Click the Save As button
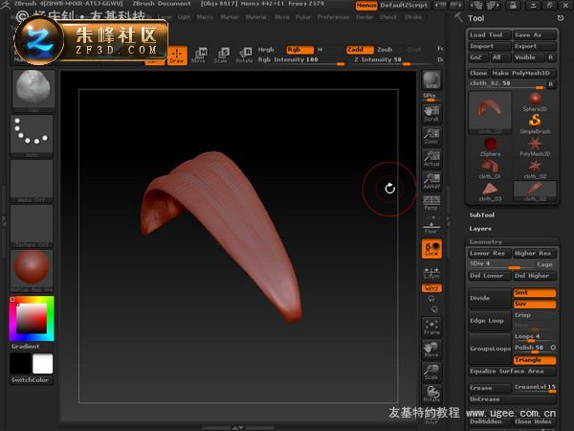Screen dimensions: 574x431 535,34
